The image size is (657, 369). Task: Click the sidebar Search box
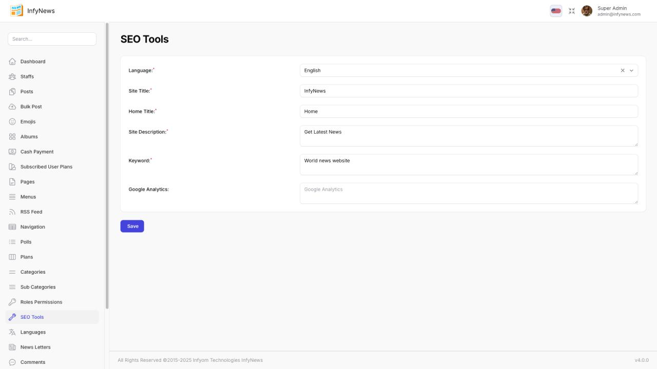(52, 39)
